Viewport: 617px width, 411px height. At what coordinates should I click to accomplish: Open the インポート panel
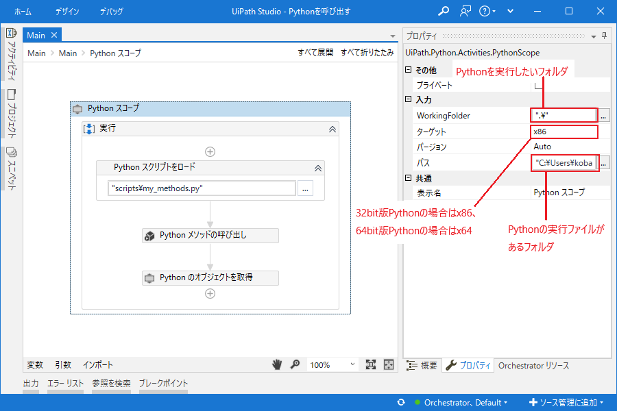(x=98, y=364)
